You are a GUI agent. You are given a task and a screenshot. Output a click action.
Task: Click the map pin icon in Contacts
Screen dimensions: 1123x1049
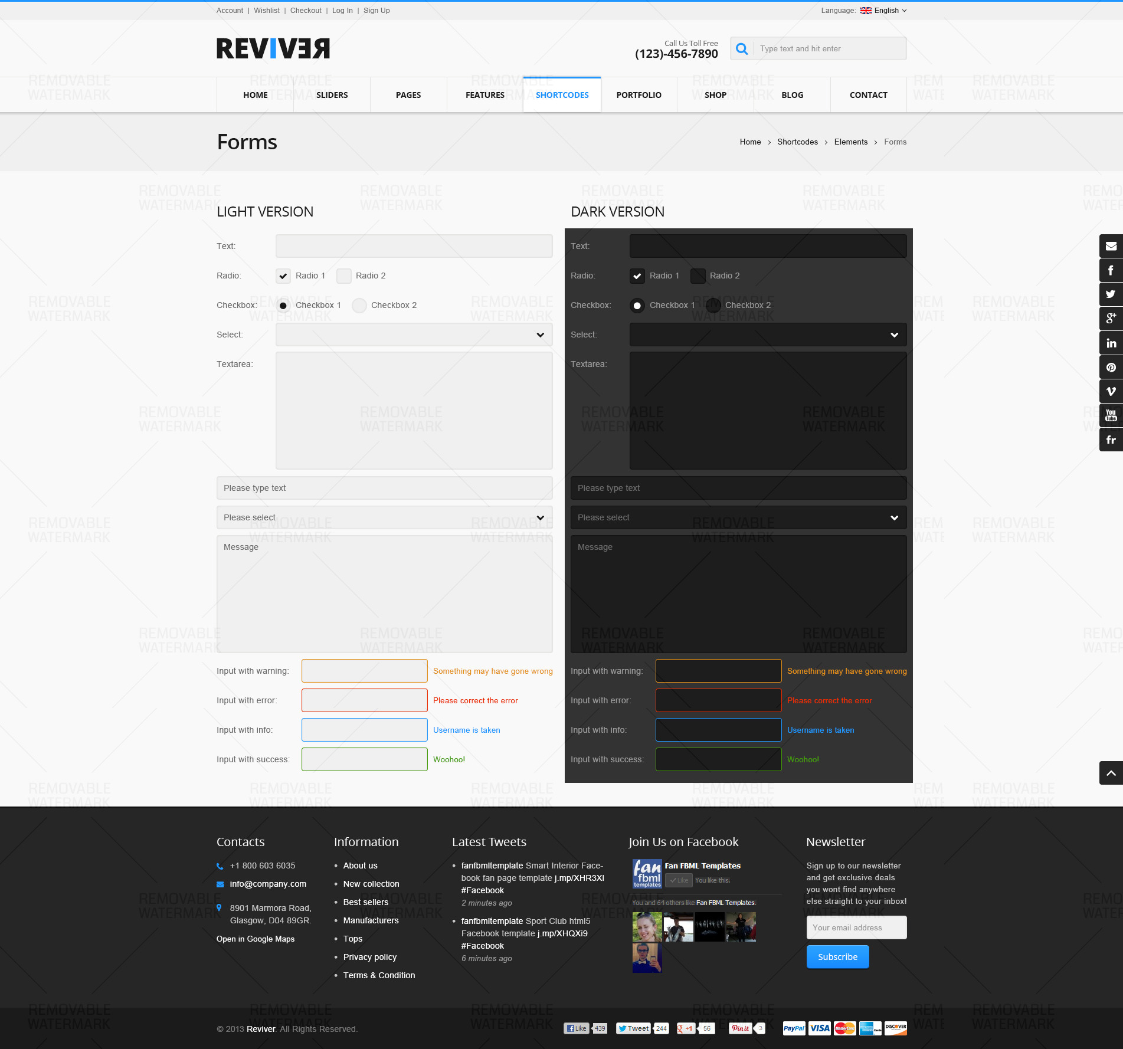pyautogui.click(x=220, y=908)
